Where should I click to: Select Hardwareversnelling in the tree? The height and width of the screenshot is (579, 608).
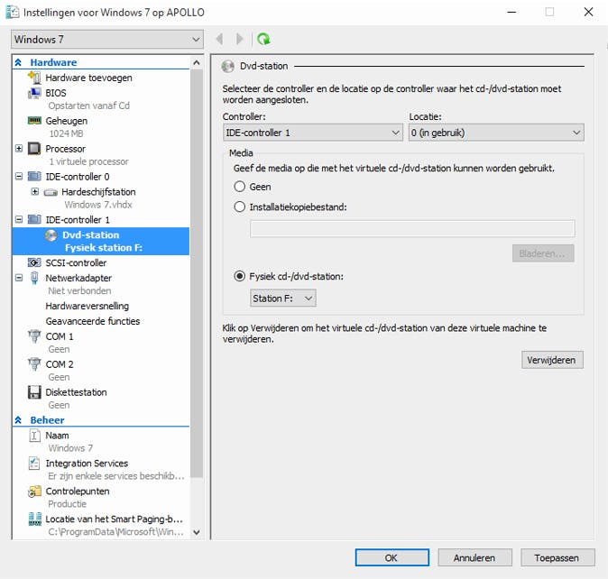[87, 306]
